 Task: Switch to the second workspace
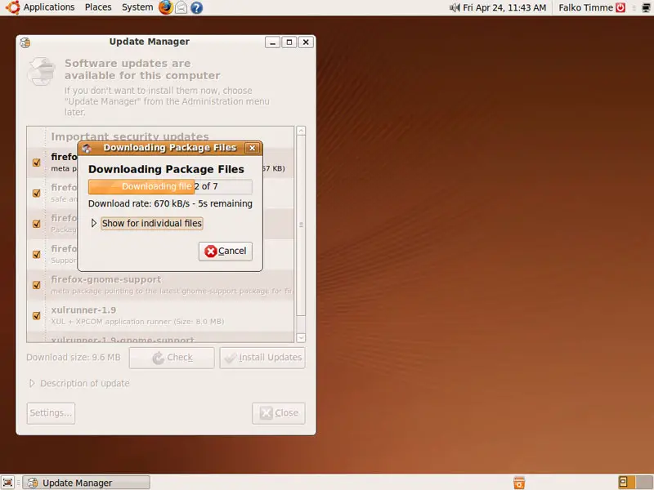[644, 483]
